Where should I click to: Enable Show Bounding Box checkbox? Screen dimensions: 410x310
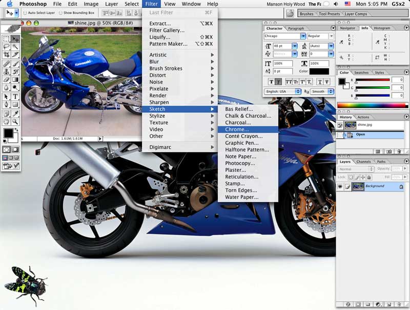(60, 12)
